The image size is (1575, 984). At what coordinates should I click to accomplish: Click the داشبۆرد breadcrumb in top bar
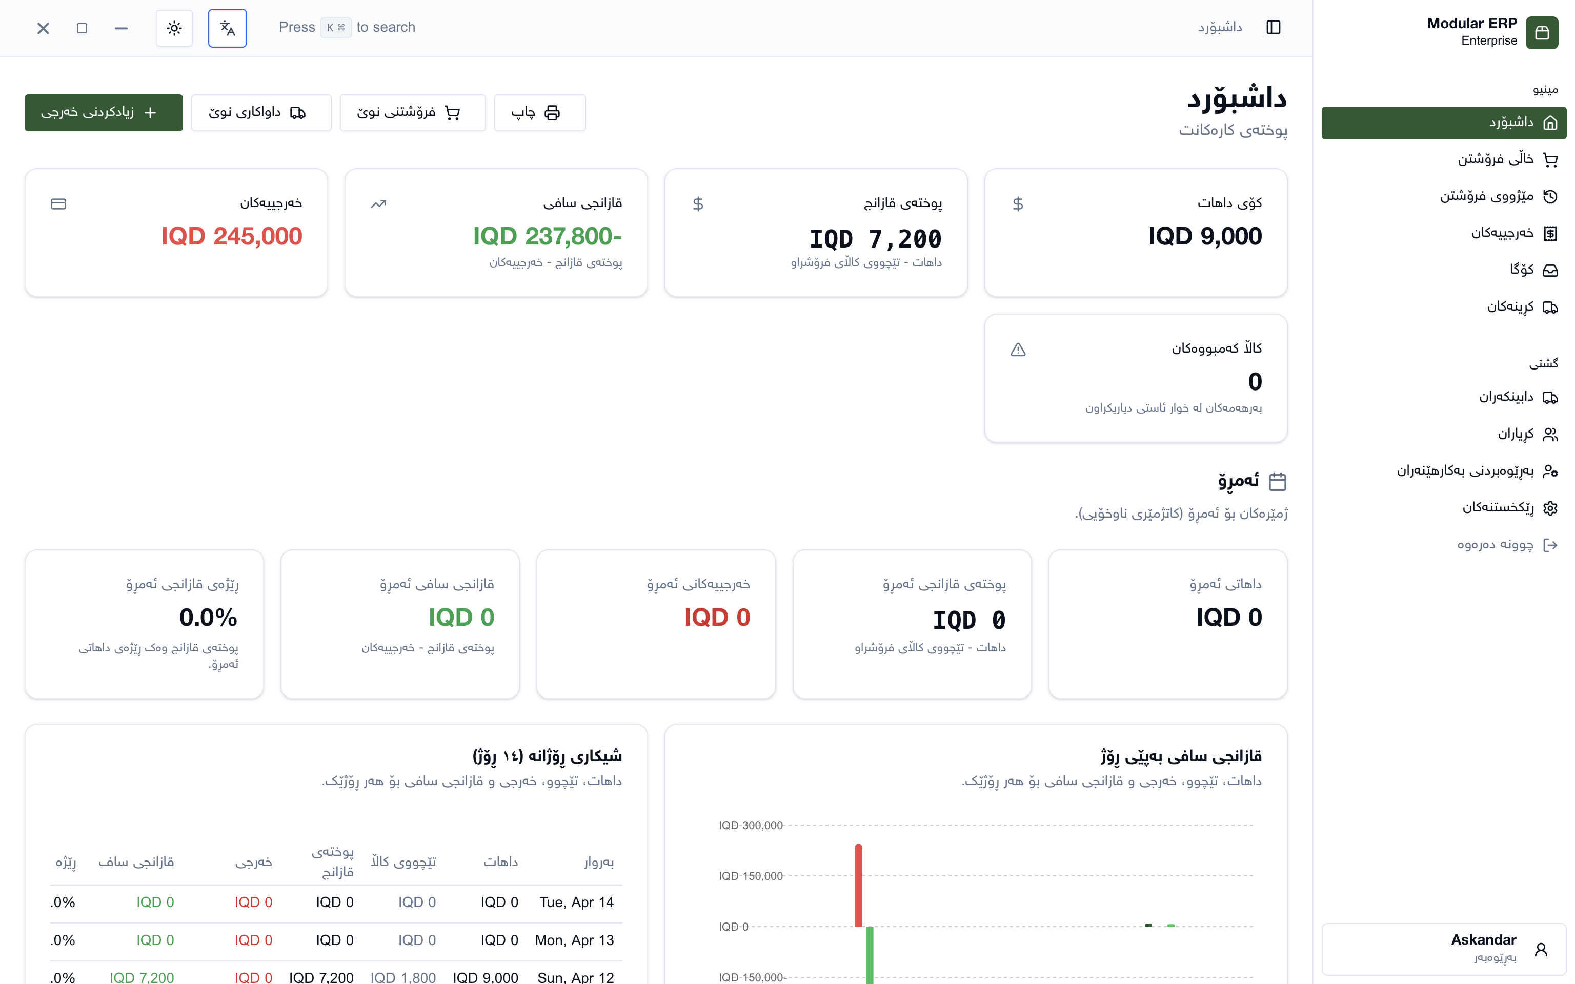pos(1220,27)
